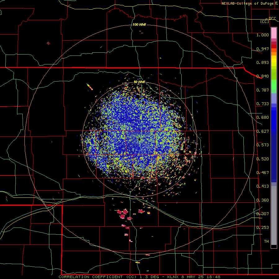Screen dimensions: 279x279
Task: Click the black radar site dot at center
Action: tap(139, 139)
